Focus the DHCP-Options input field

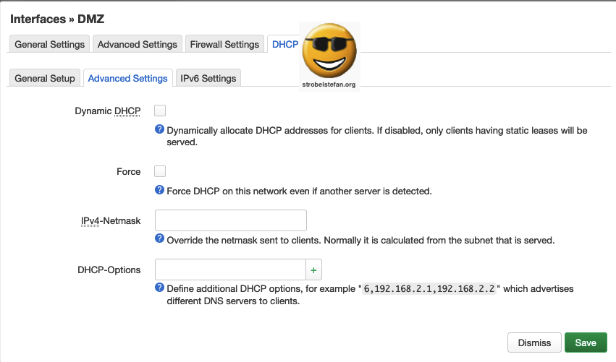[231, 270]
